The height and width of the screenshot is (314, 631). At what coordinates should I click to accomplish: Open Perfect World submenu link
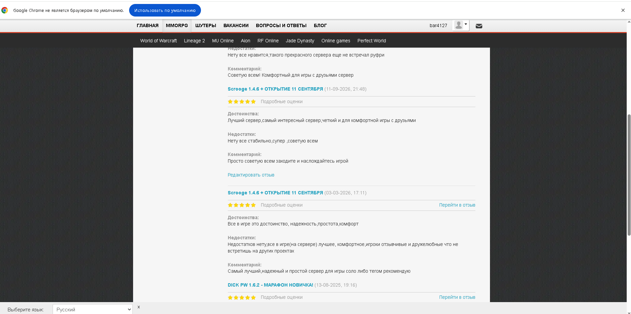pyautogui.click(x=371, y=41)
